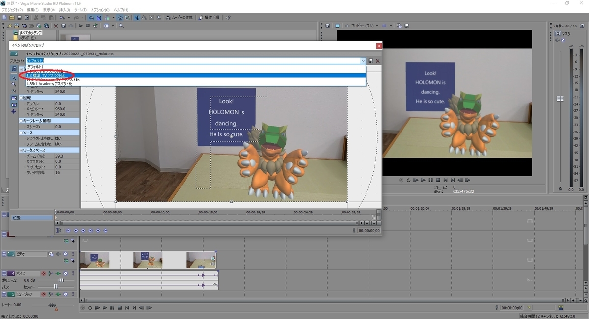Mute the ビデオ track 3
589x319 pixels.
65,254
